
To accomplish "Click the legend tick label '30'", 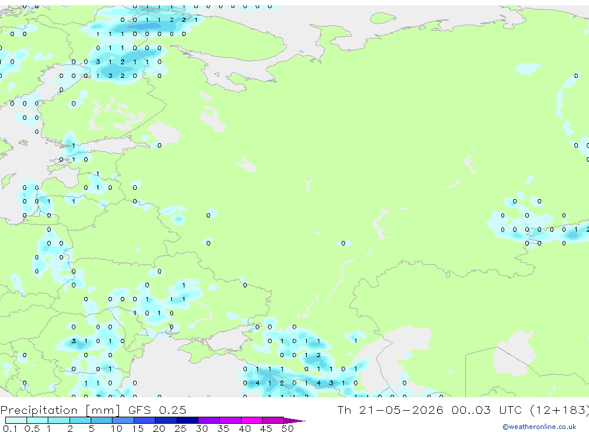I will (201, 428).
